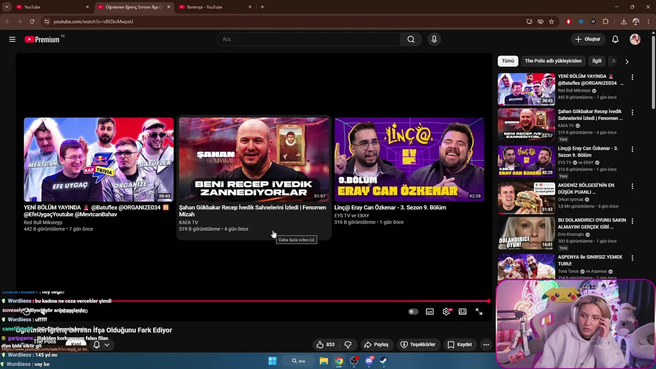Screen dimensions: 656x369
Task: Open options for Linç@ Eray Can sidebar video
Action: [632, 149]
